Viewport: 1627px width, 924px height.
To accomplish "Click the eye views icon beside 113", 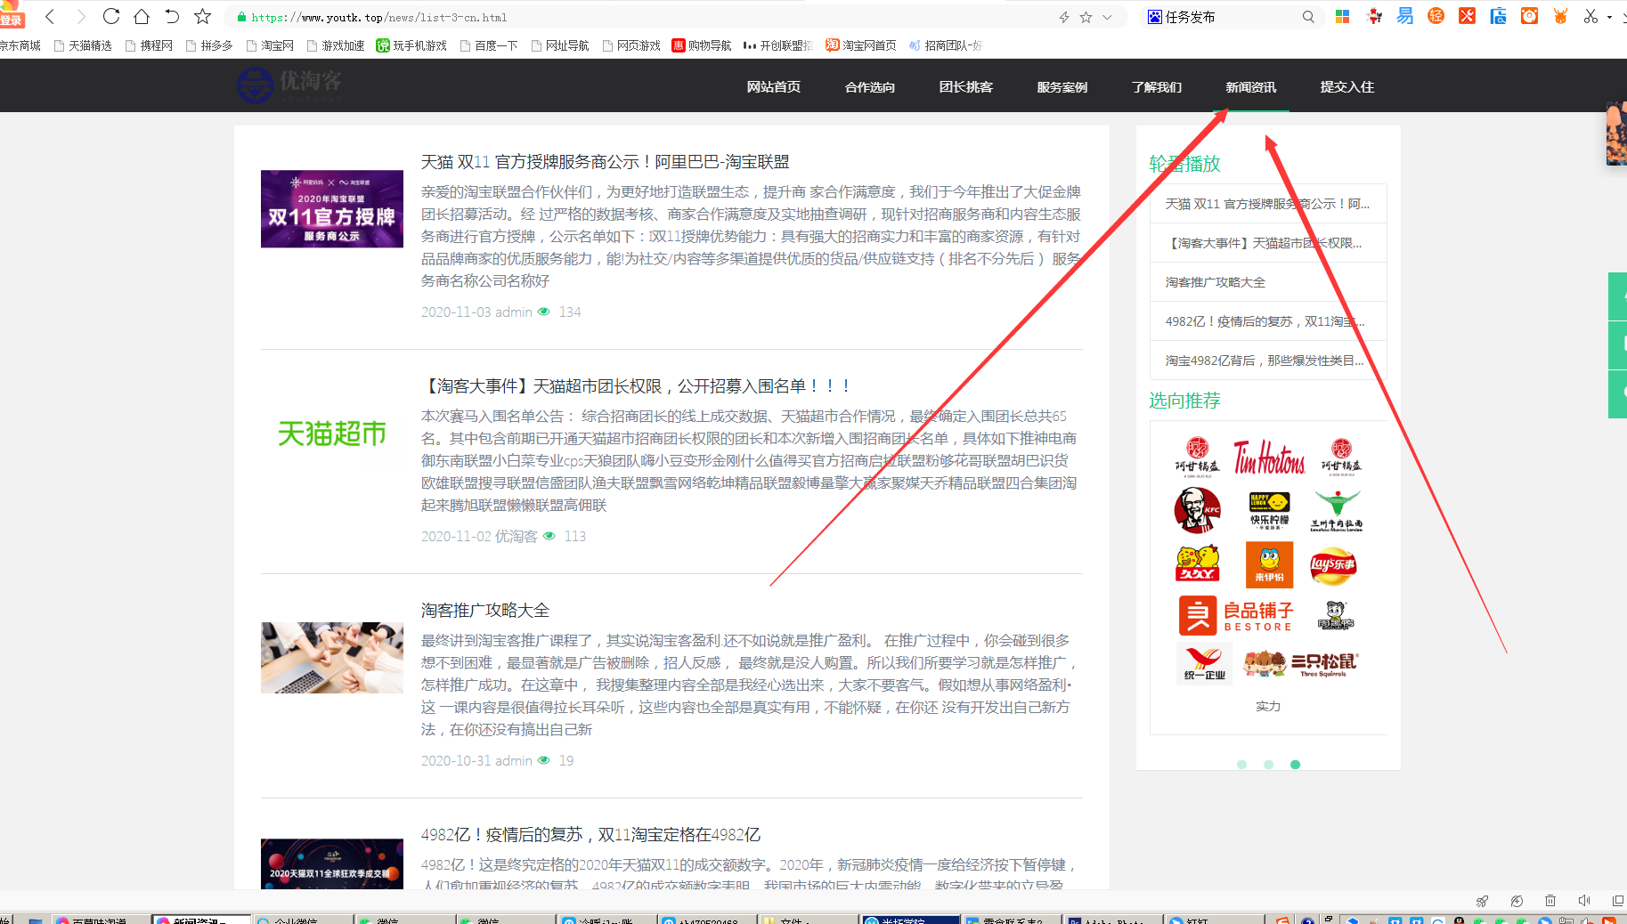I will click(549, 536).
